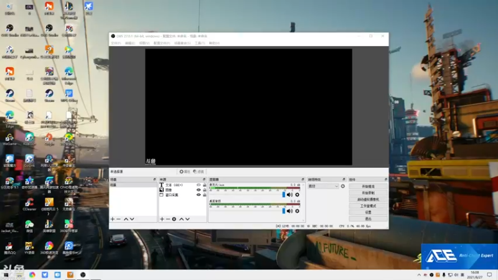Image resolution: width=498 pixels, height=280 pixels.
Task: Remove the selected scene with the minus icon
Action: coord(118,219)
